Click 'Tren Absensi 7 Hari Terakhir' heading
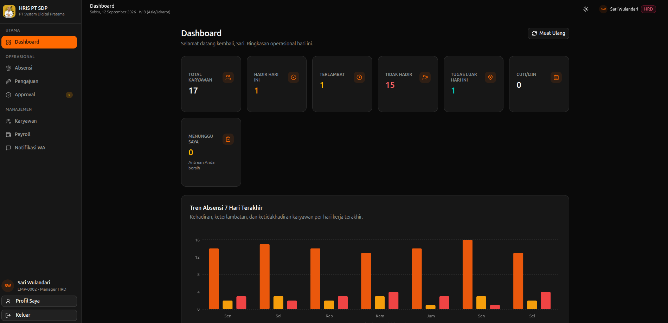This screenshot has width=668, height=323. pos(226,208)
